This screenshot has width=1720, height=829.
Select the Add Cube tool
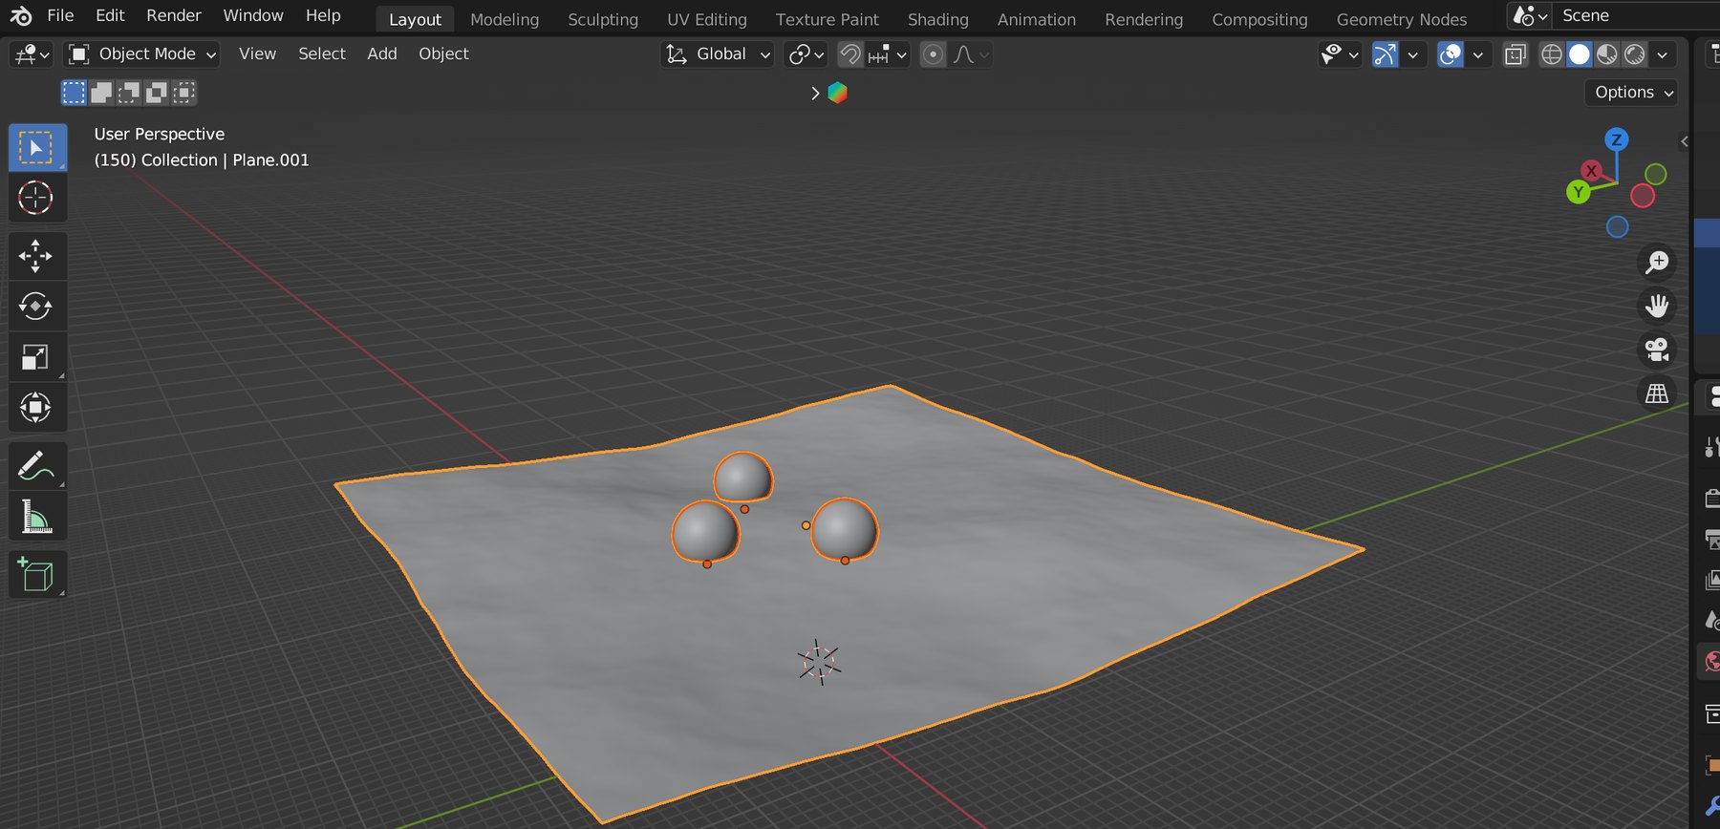click(x=37, y=575)
